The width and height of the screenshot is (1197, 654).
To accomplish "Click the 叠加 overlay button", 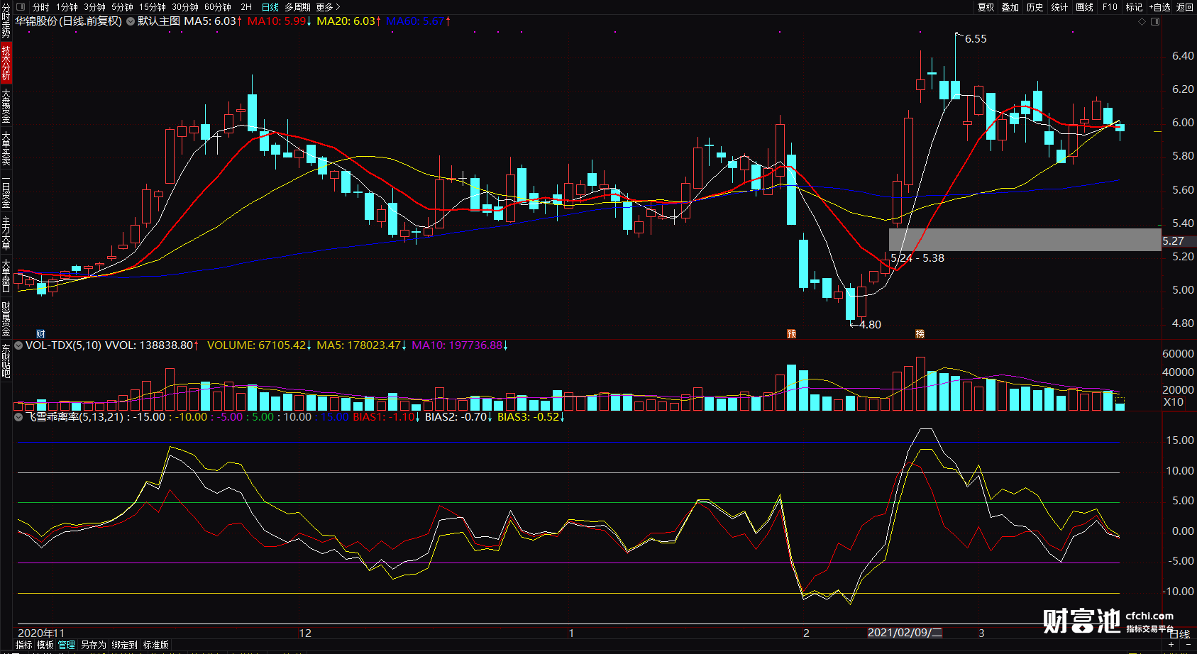I will tap(1010, 7).
